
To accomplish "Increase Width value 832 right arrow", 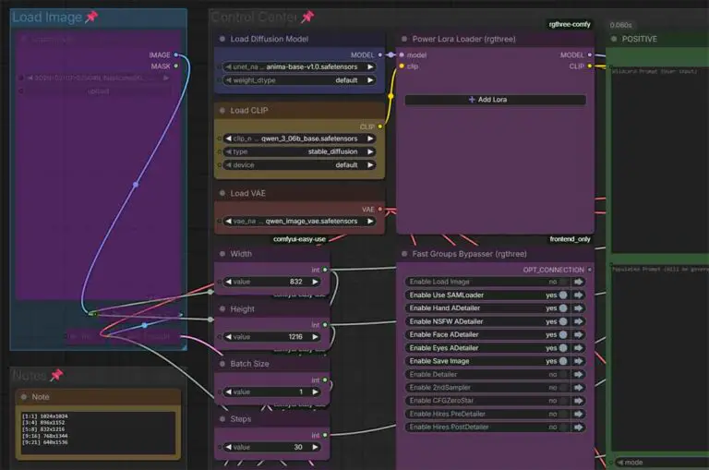I will point(315,282).
